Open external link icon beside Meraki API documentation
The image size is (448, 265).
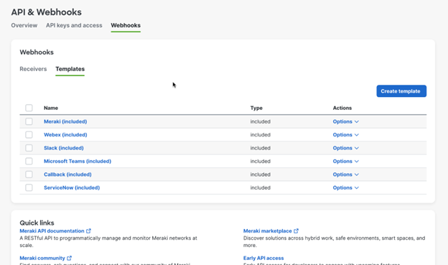(88, 231)
